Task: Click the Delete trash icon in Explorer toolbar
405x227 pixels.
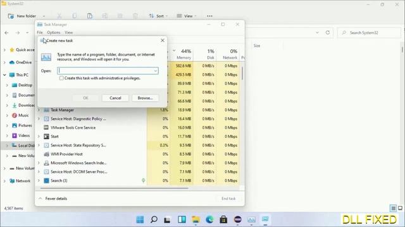Action: click(x=135, y=16)
